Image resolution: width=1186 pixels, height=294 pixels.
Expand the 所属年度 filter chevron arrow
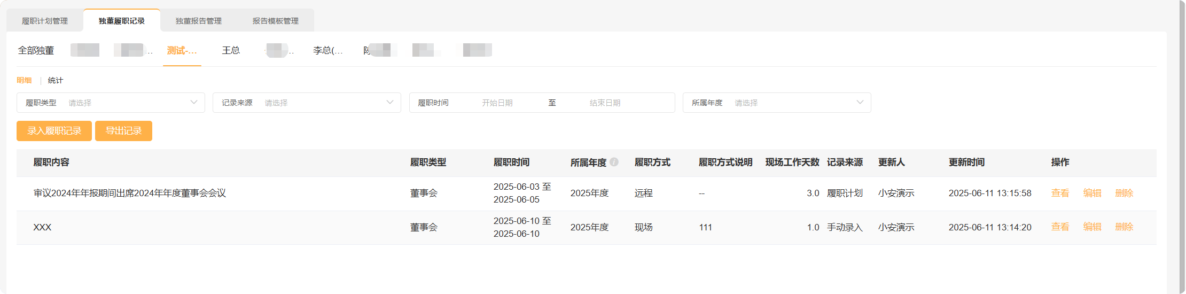tap(860, 103)
